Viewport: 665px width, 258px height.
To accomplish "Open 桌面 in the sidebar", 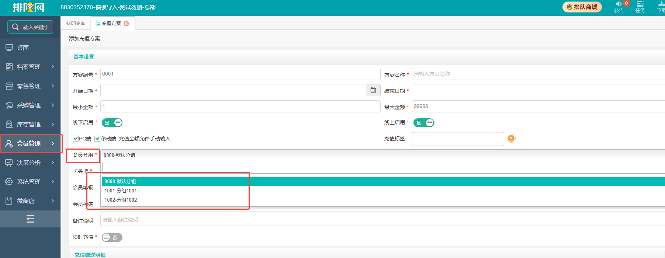I will point(30,48).
